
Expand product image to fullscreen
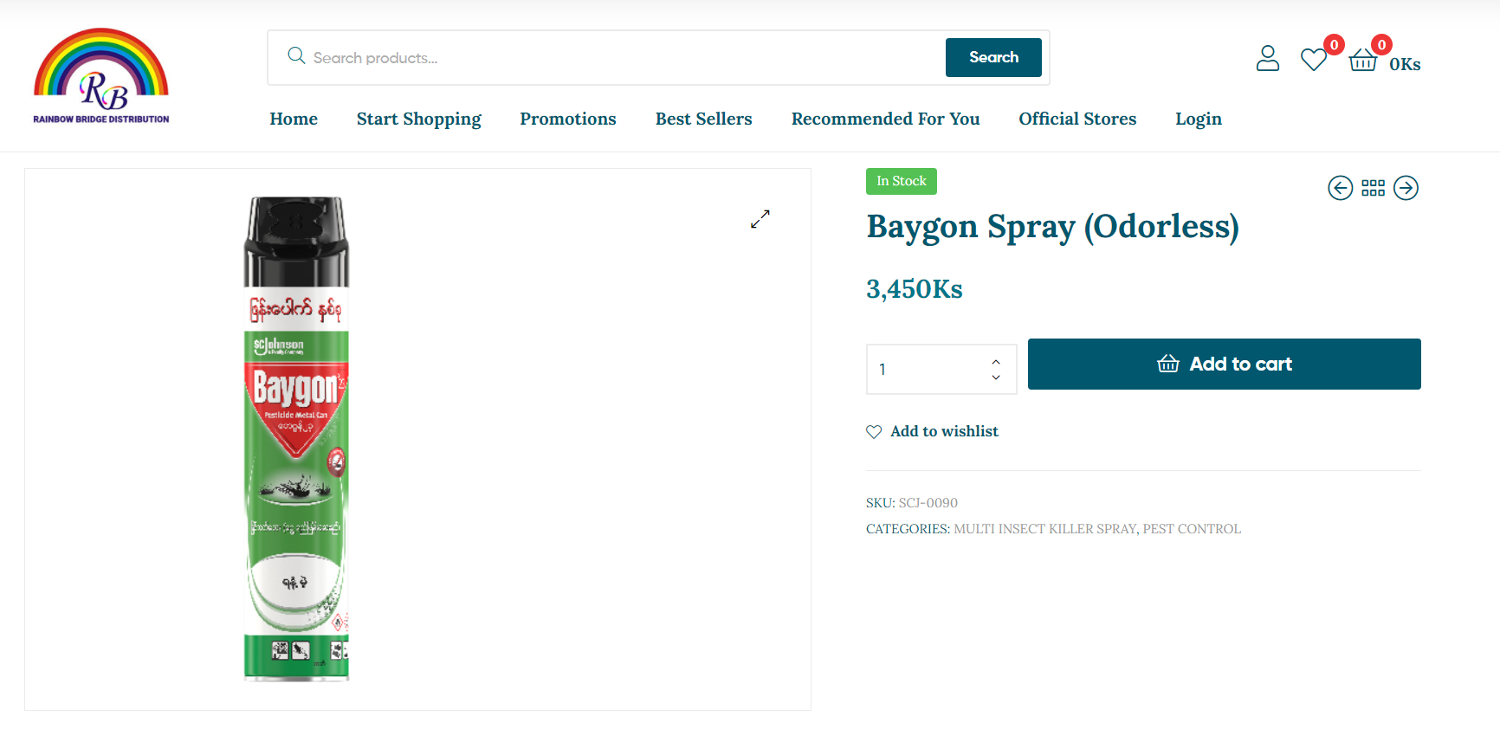760,219
